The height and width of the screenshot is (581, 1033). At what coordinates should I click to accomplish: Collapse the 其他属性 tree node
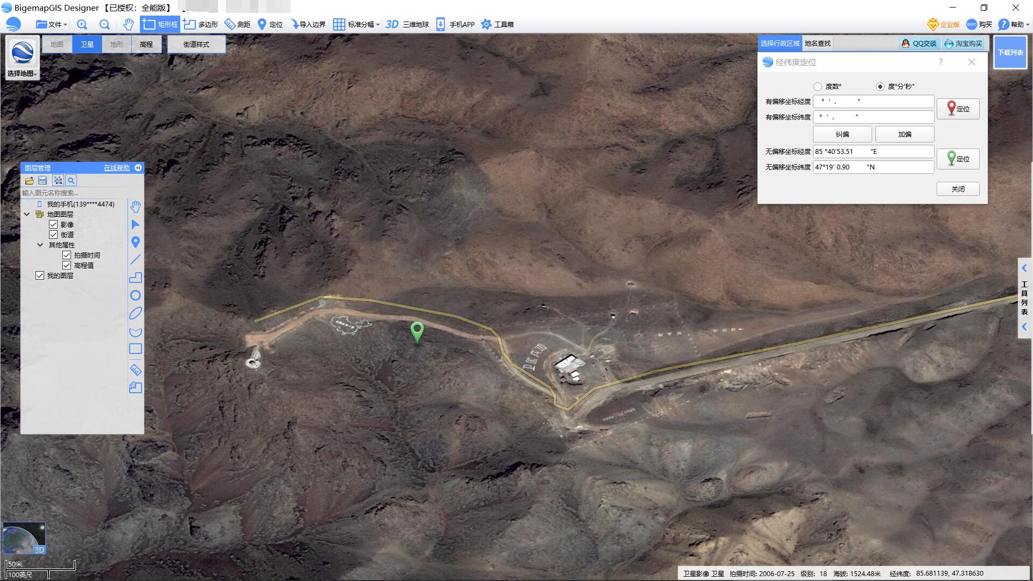40,245
